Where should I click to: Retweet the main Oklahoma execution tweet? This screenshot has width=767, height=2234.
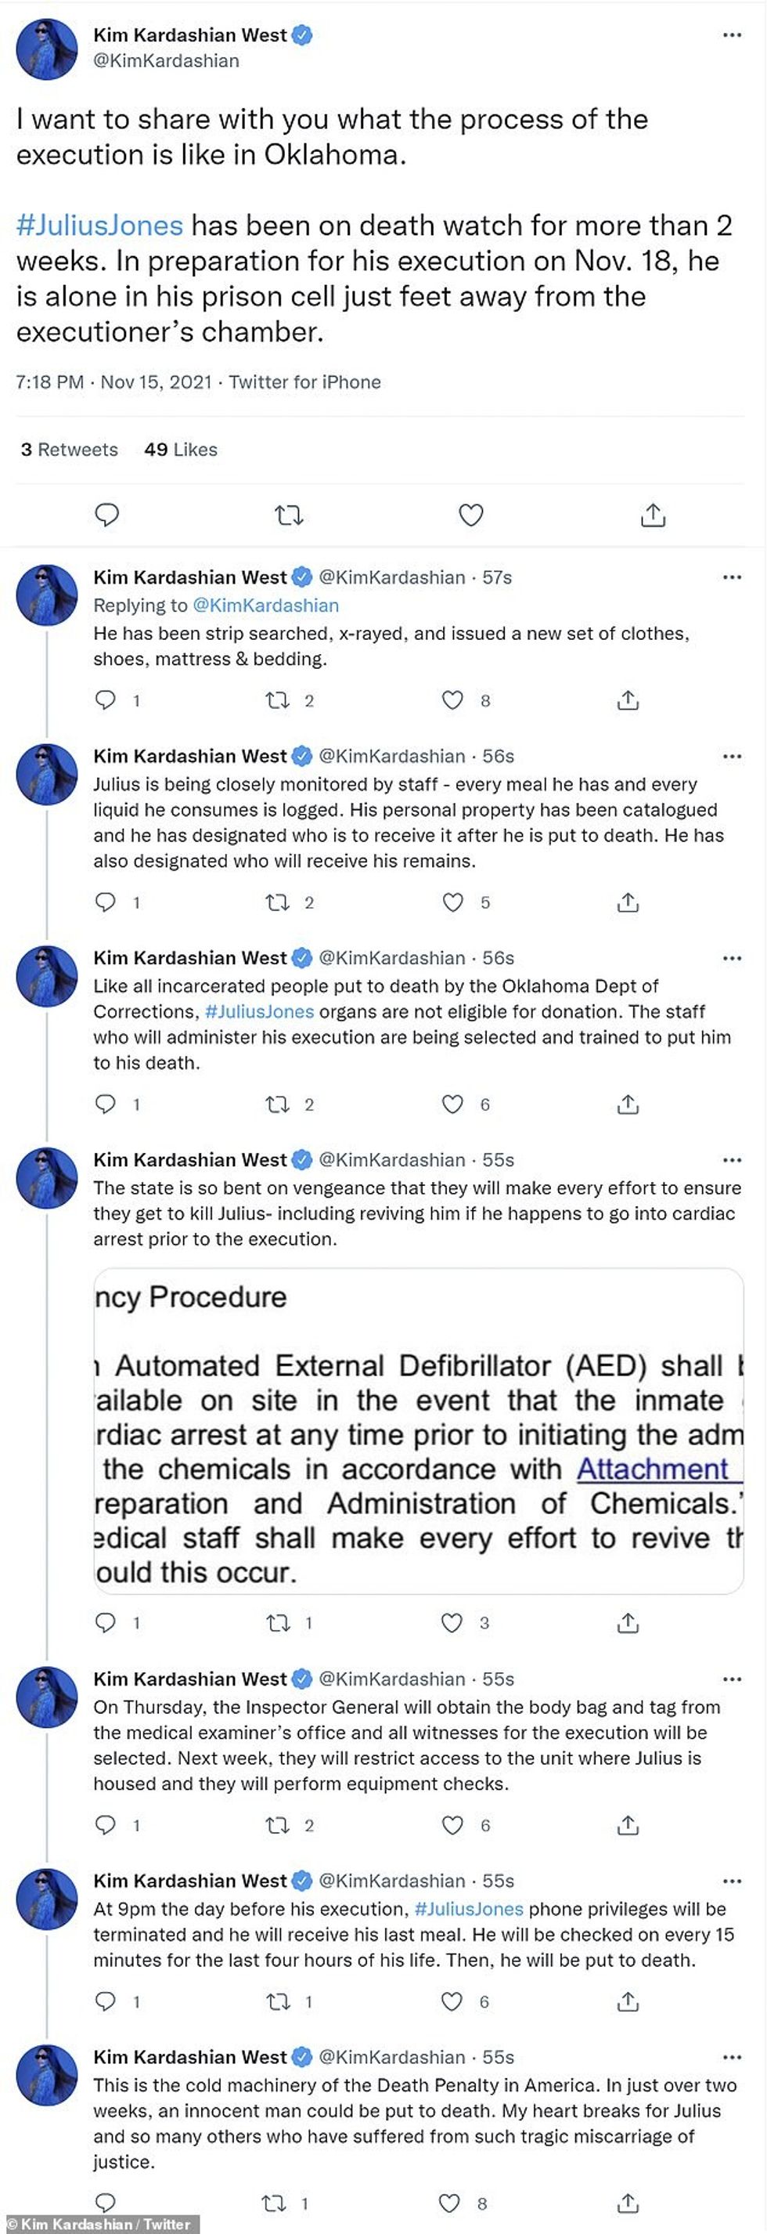[x=289, y=516]
